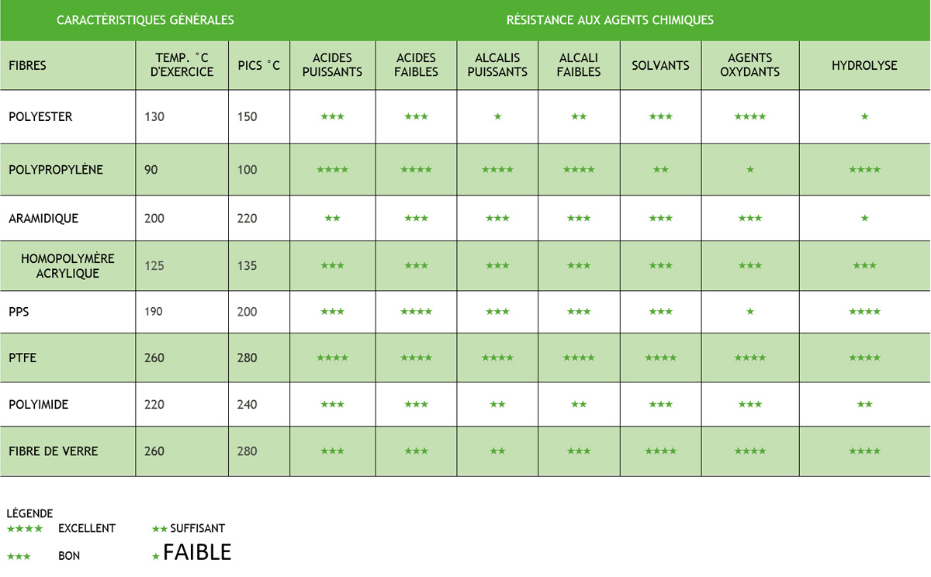Image resolution: width=931 pixels, height=577 pixels.
Task: Click the single-star FAIBLE legend icon
Action: (156, 557)
